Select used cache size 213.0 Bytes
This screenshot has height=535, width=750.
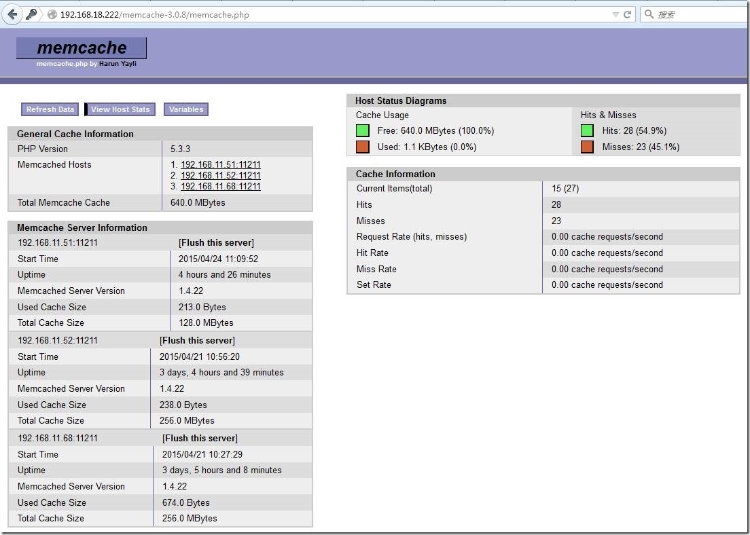tap(202, 308)
